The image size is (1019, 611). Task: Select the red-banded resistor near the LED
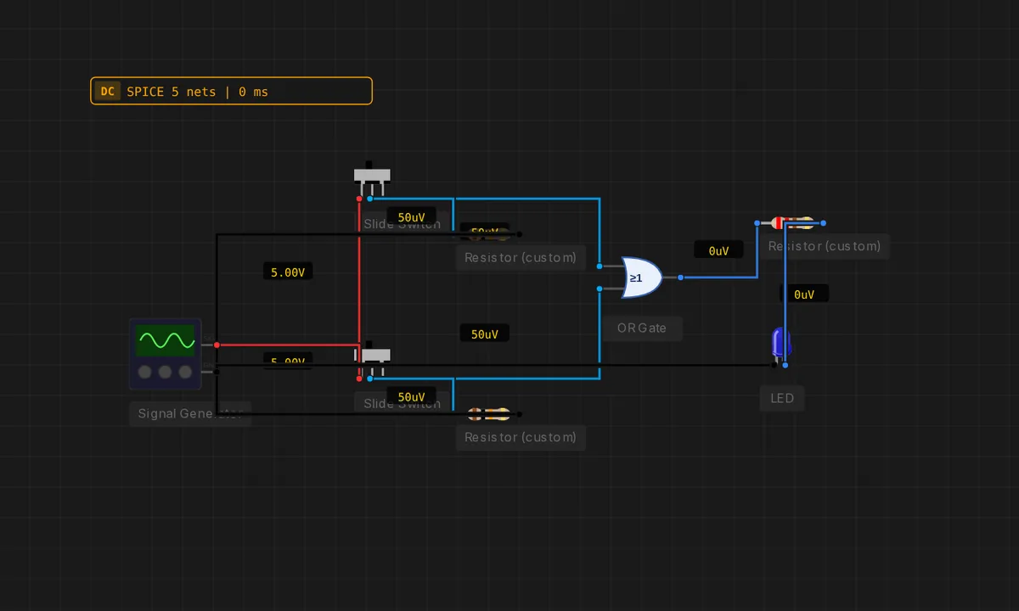791,223
